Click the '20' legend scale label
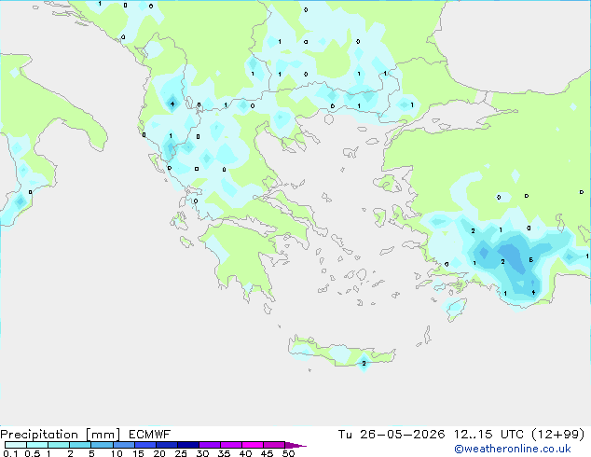This screenshot has height=457, width=591. pos(159,453)
